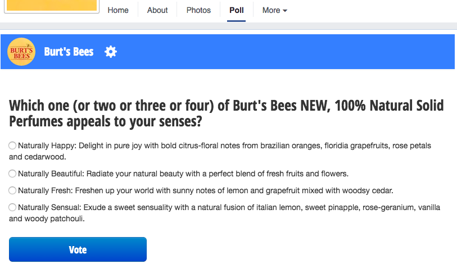Click the yellow profile picture thumbnail
The height and width of the screenshot is (264, 457).
coord(52,5)
